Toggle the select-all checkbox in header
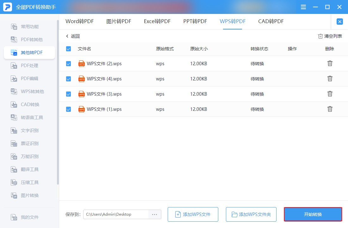 [x=68, y=49]
